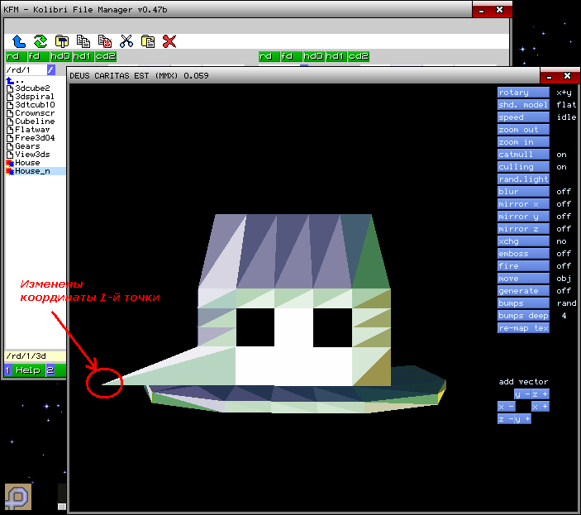Select the House file in the list
Screen dimensions: 581x515
point(26,163)
